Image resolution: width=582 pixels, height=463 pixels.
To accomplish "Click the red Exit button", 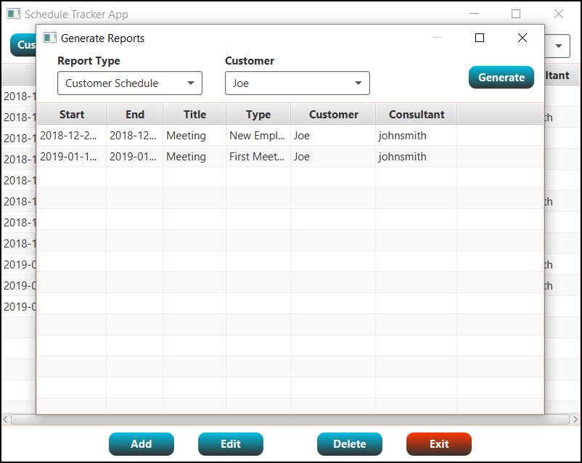I will pyautogui.click(x=438, y=443).
